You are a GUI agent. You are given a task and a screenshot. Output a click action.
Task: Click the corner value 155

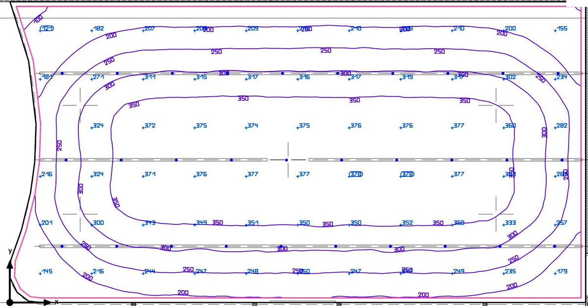(x=562, y=28)
